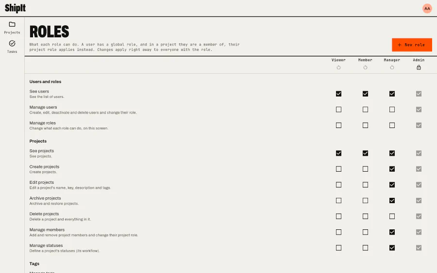
Task: Enable Create projects for Member
Action: (365, 169)
